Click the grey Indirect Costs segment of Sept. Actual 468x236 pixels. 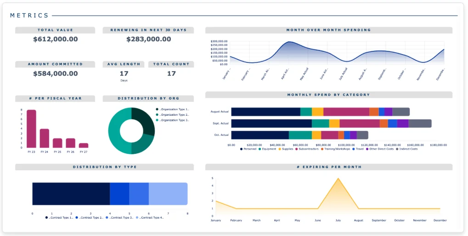point(420,124)
